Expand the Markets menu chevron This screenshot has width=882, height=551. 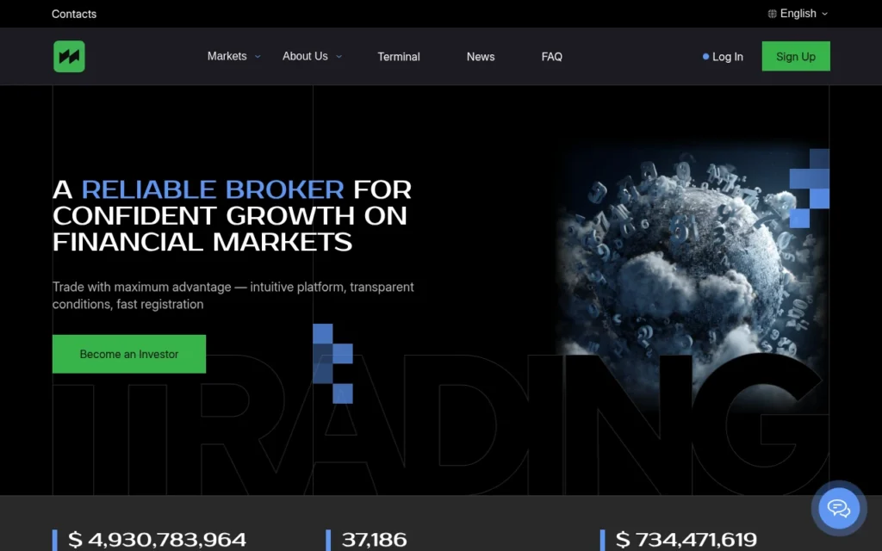point(258,56)
